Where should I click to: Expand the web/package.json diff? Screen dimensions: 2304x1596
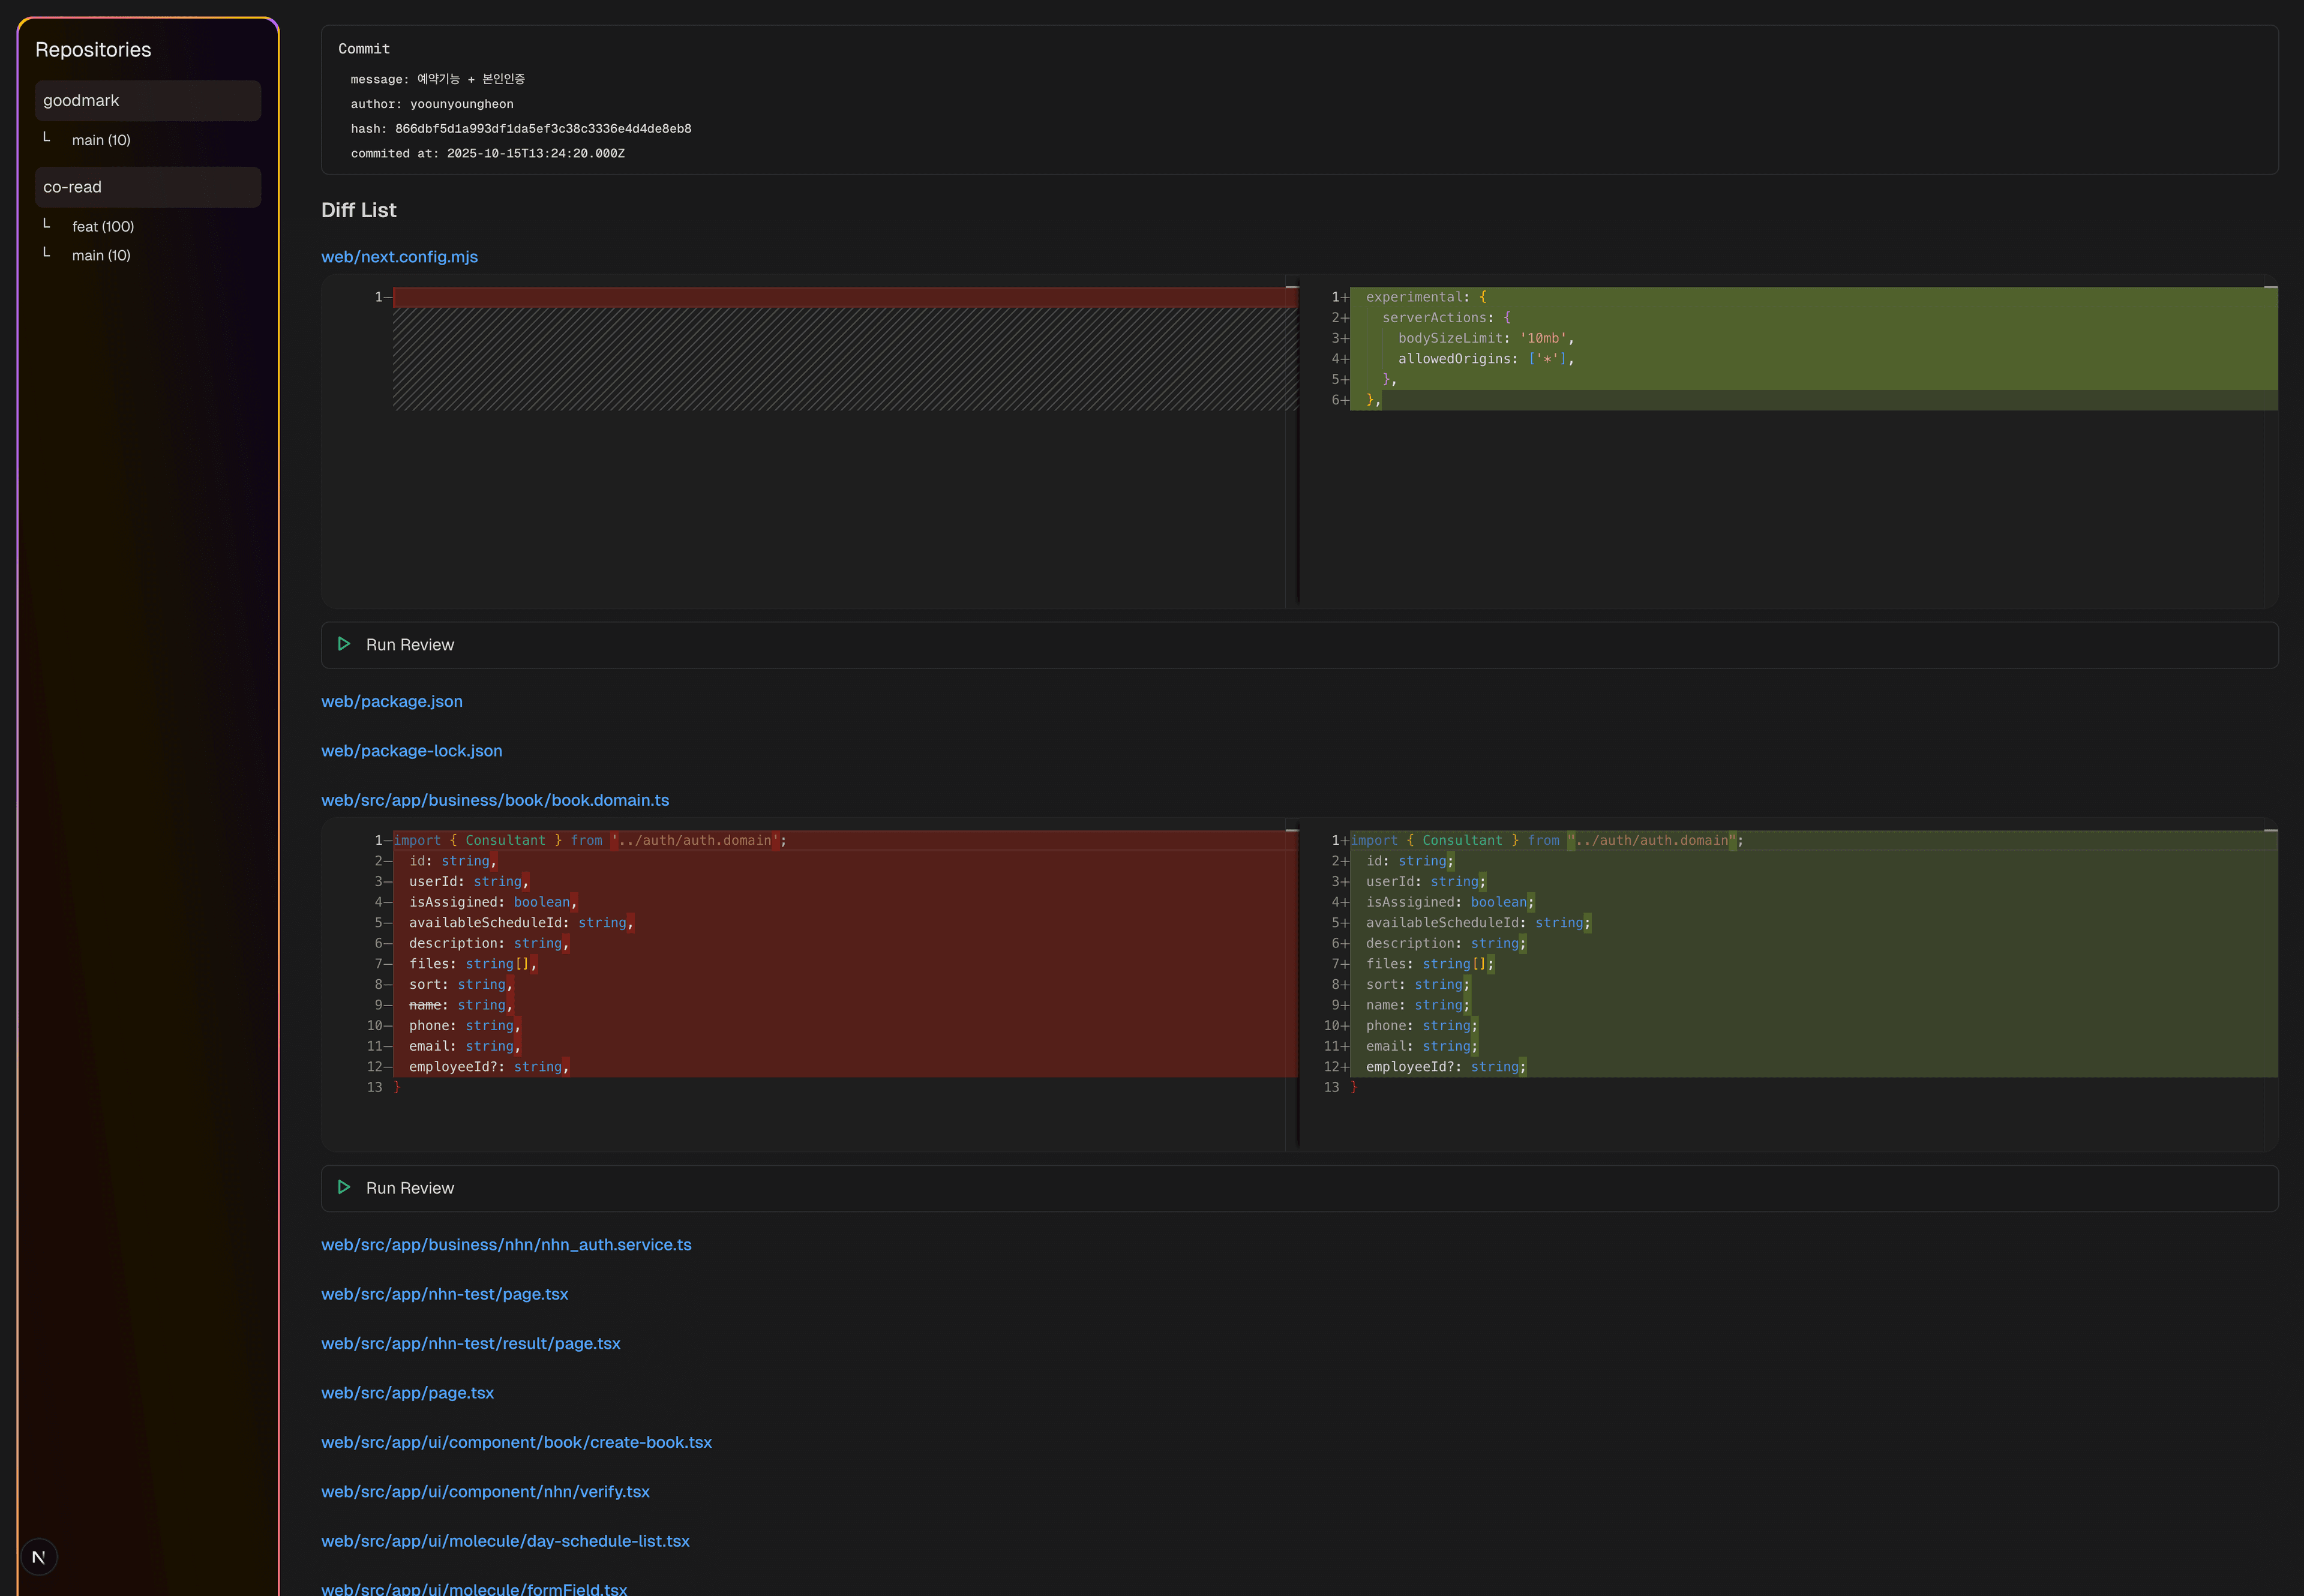pyautogui.click(x=392, y=701)
